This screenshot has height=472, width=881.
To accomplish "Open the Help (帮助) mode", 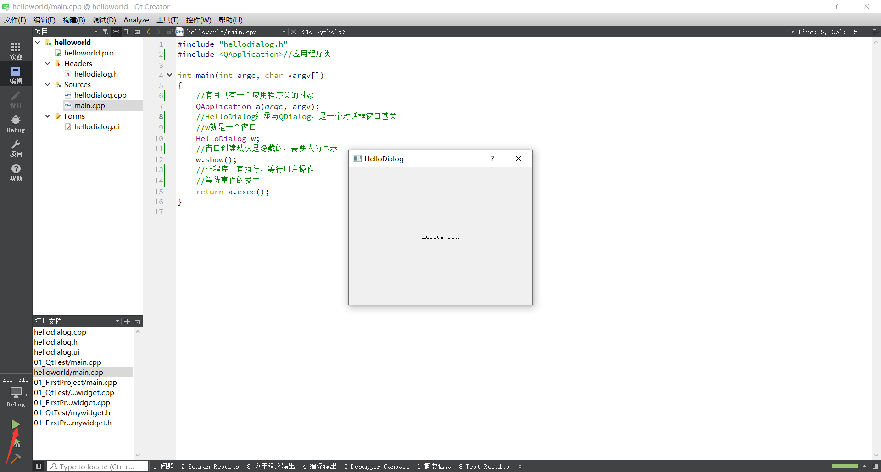I will click(16, 172).
